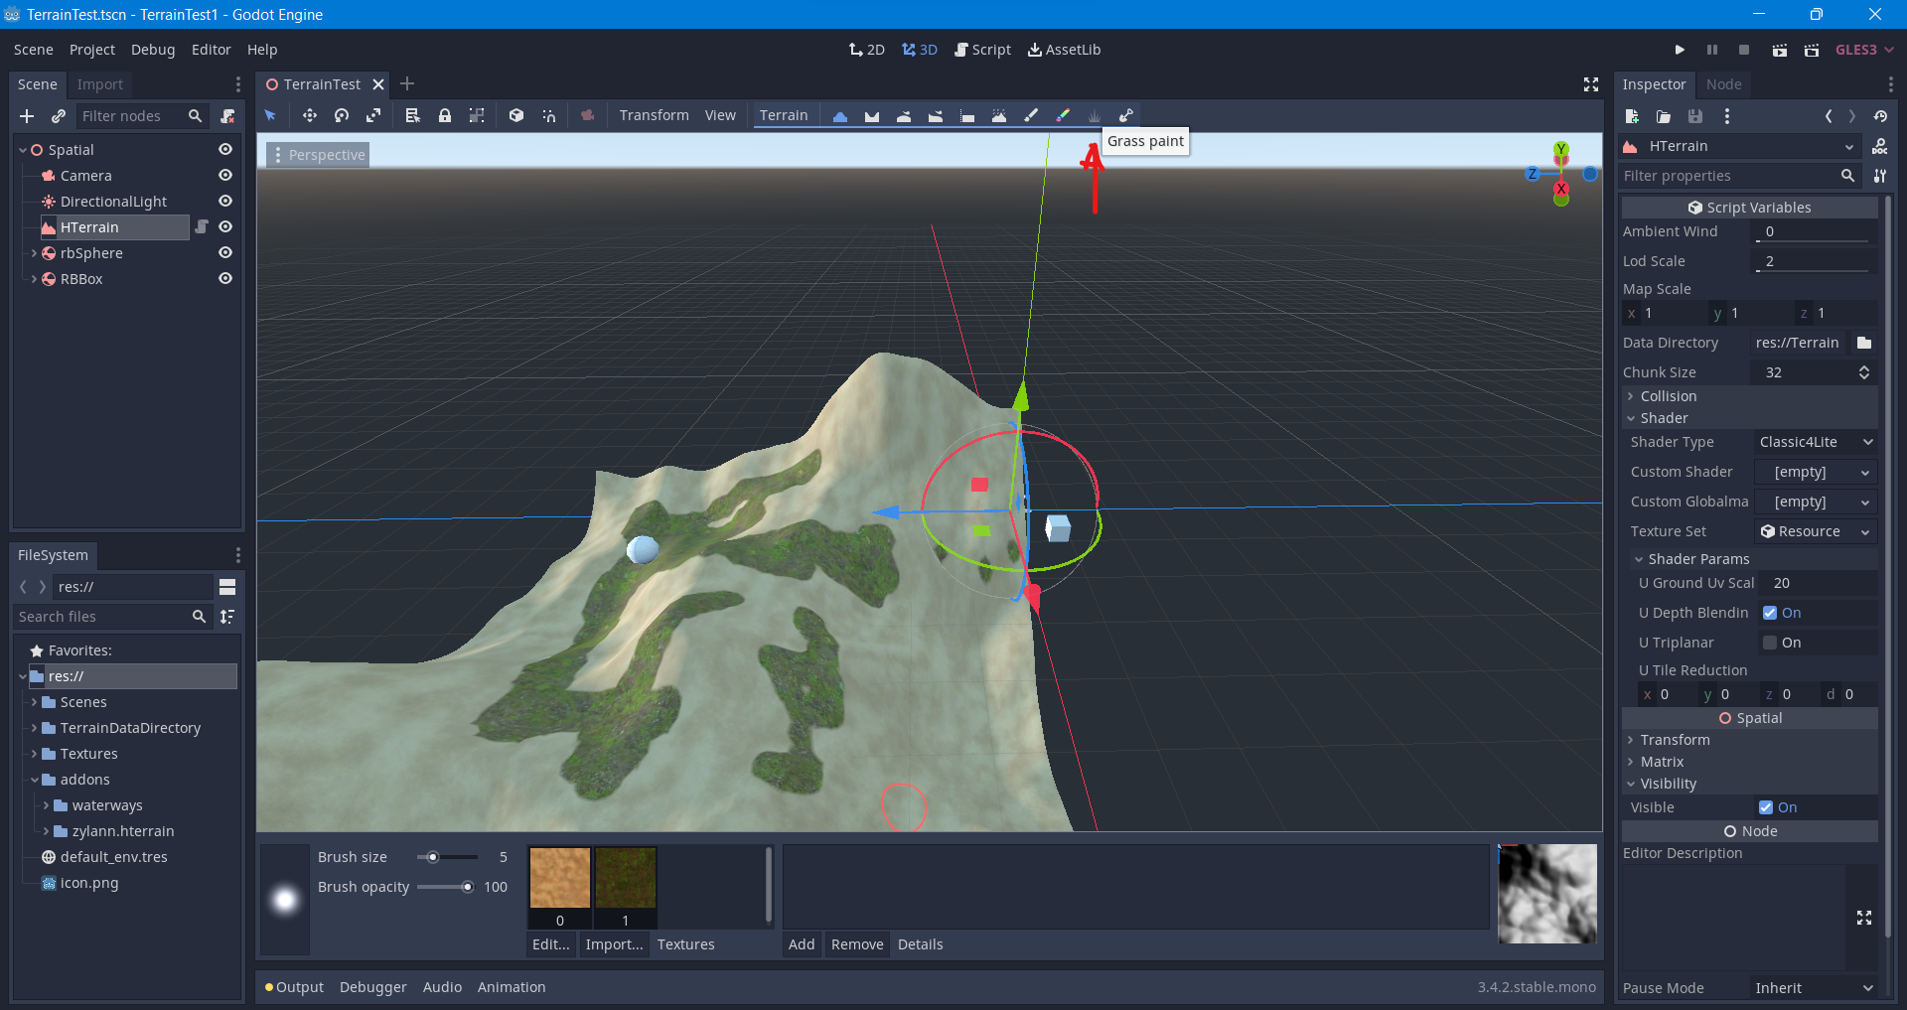Screen dimensions: 1907x1010
Task: Switch to the Scale Mode tool
Action: pyautogui.click(x=374, y=115)
